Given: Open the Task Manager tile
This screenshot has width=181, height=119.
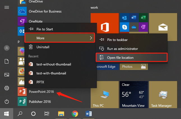Looking at the screenshot, I should coord(163,94).
